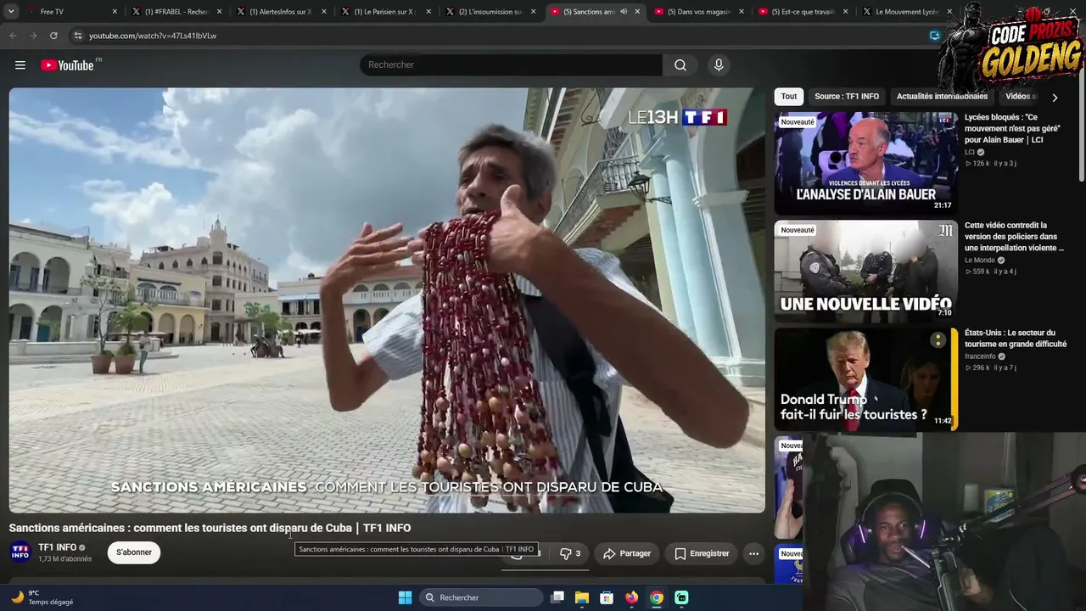Start voice search with the microphone icon
1086x611 pixels.
tap(719, 65)
